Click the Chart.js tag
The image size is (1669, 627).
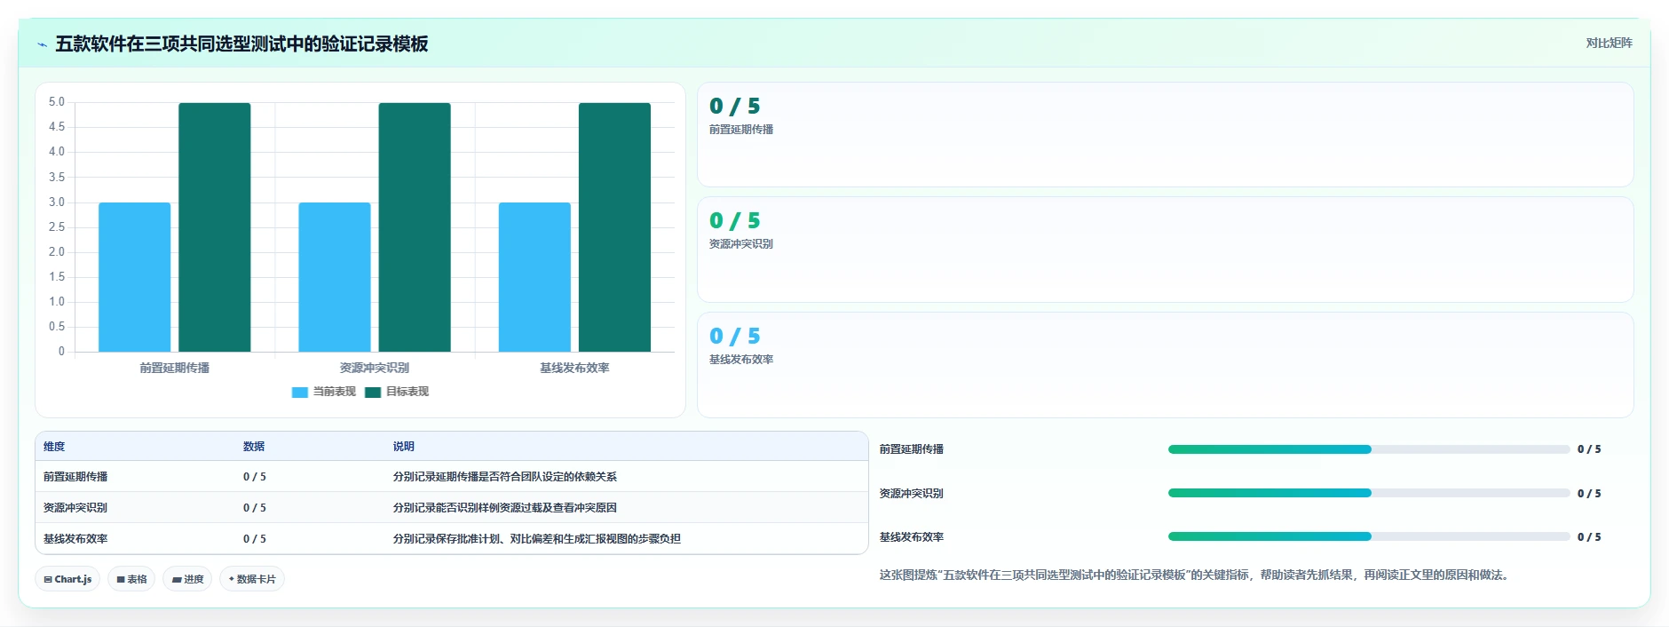[x=67, y=579]
